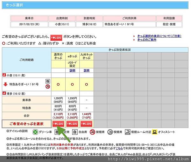Screen dimensions: 191x162
Task: Click red text 5:30以降に予約不成立
Action: [x=71, y=148]
